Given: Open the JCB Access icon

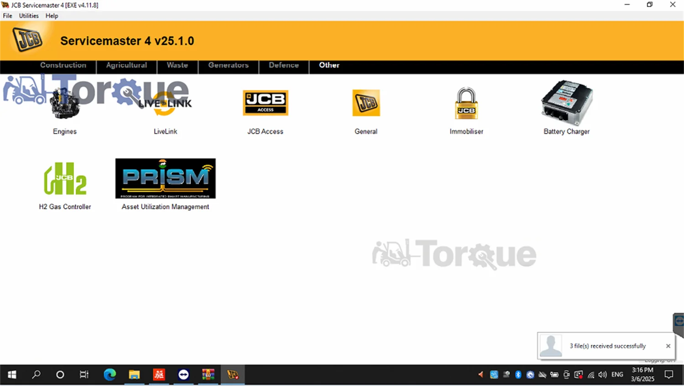Looking at the screenshot, I should [x=265, y=103].
